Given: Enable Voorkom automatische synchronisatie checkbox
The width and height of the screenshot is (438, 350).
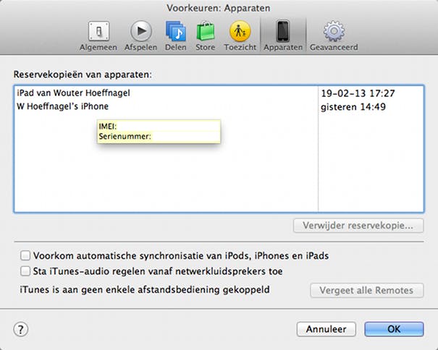Looking at the screenshot, I should pyautogui.click(x=25, y=255).
